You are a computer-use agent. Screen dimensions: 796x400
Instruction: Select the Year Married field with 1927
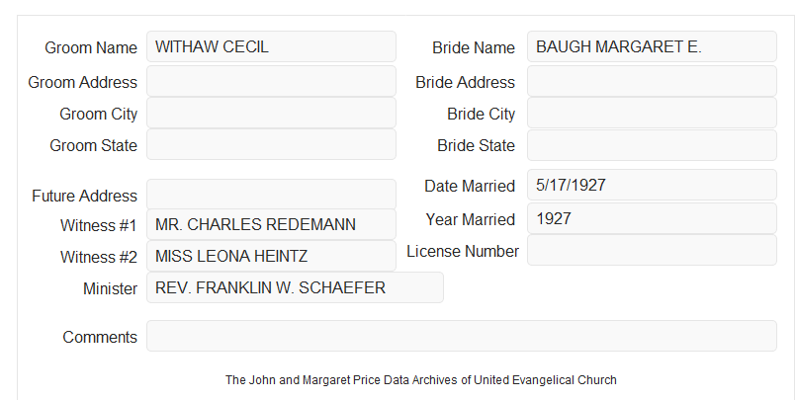click(652, 218)
